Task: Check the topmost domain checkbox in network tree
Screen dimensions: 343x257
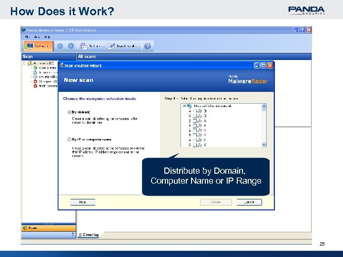Action: 194,111
